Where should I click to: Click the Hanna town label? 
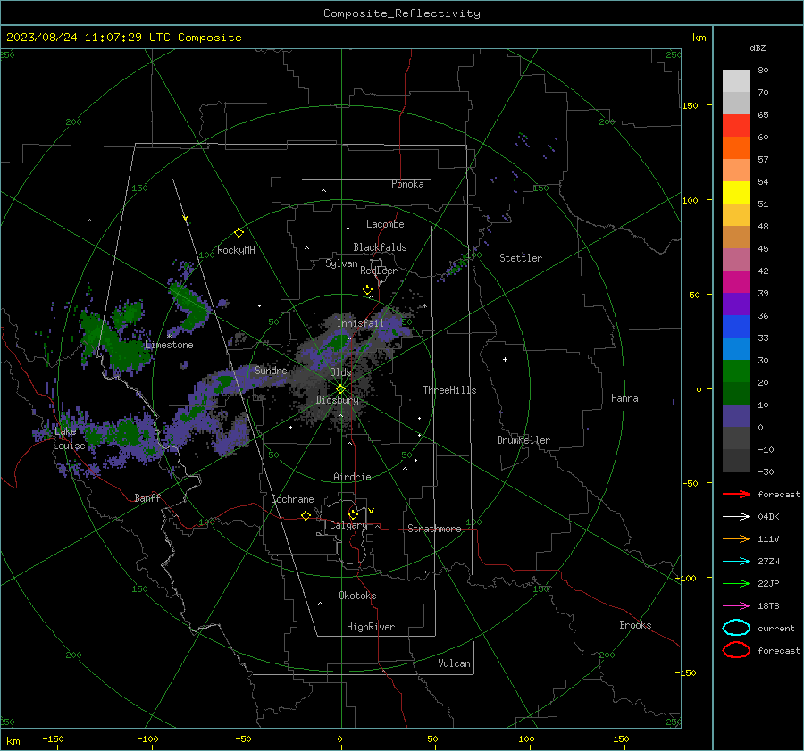coord(624,398)
